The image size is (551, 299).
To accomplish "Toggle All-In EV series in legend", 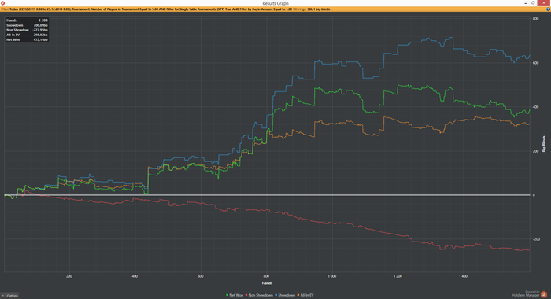I will tap(305, 295).
